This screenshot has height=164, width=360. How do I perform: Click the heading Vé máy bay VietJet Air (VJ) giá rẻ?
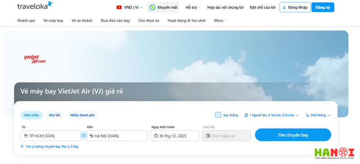click(x=72, y=91)
